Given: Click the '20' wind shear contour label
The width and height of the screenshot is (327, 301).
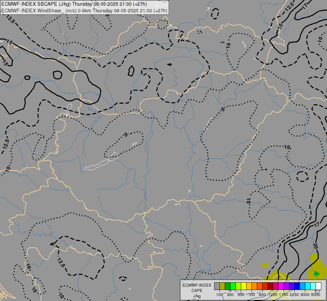Looking at the screenshot, I should pyautogui.click(x=315, y=246).
